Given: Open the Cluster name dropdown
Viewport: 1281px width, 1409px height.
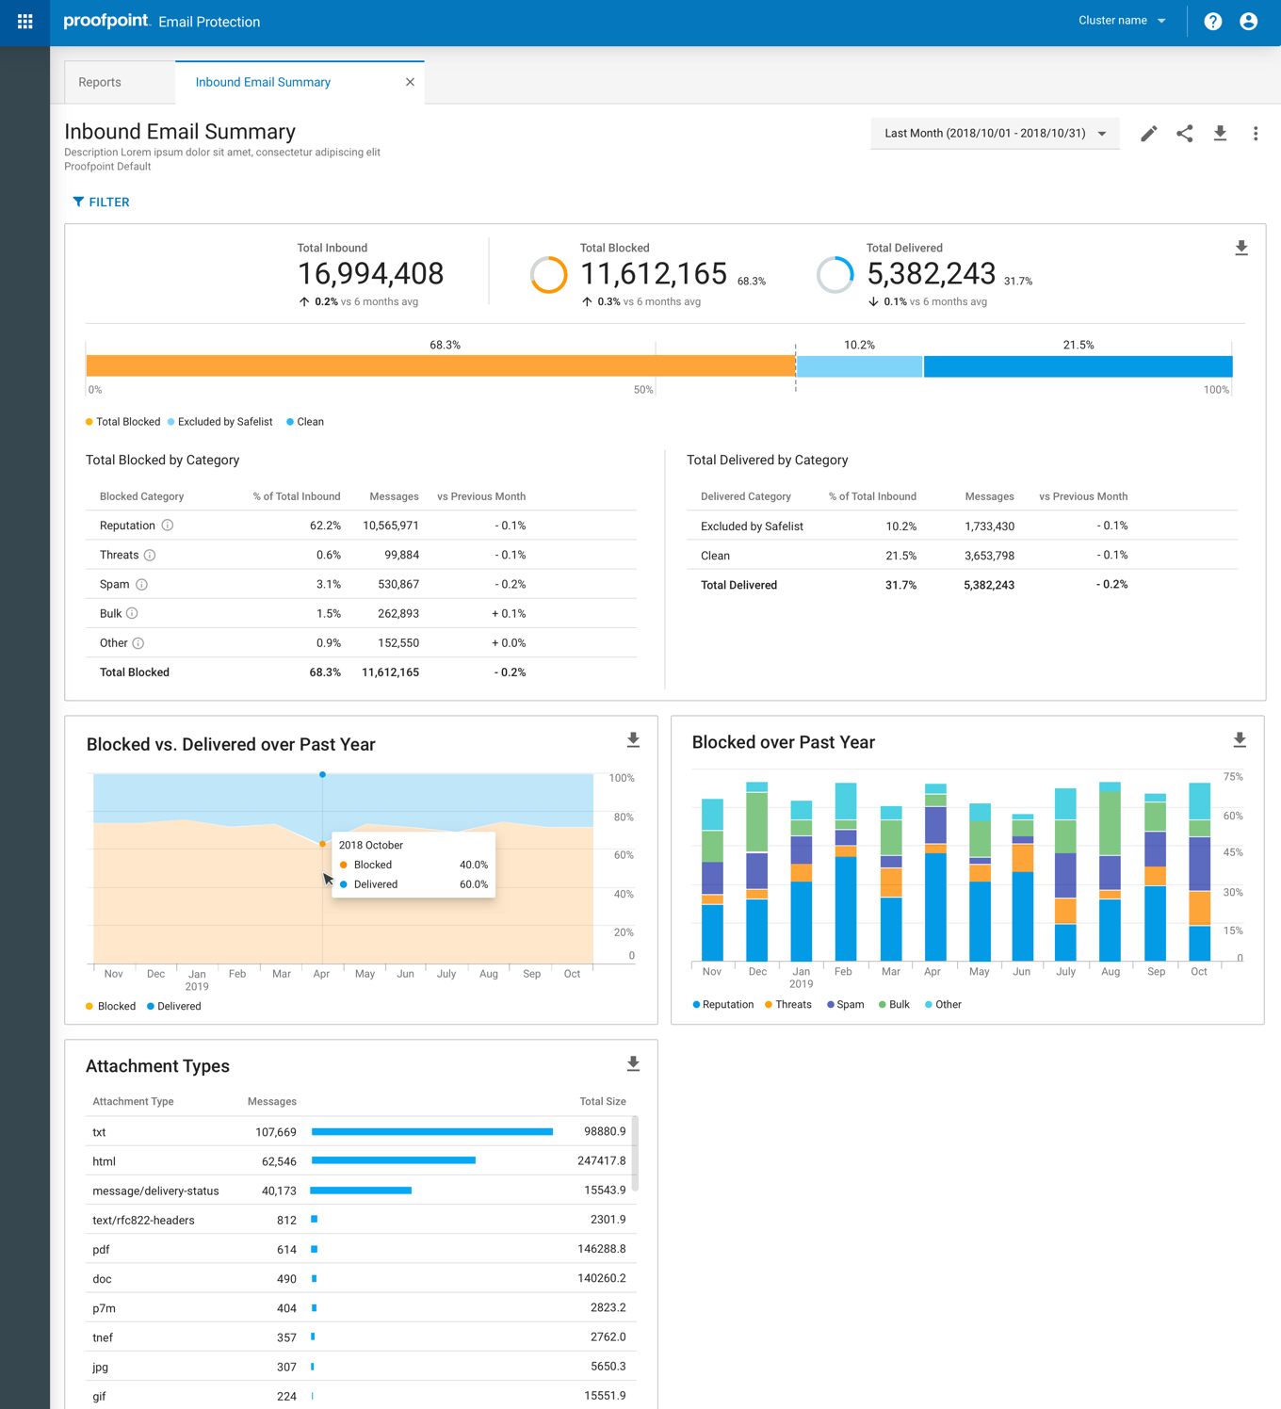Looking at the screenshot, I should point(1121,20).
